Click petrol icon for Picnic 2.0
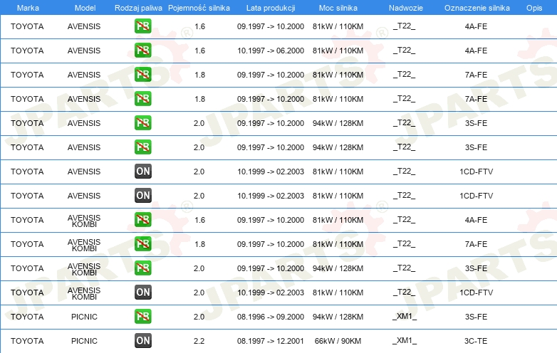The image size is (557, 353). [142, 317]
